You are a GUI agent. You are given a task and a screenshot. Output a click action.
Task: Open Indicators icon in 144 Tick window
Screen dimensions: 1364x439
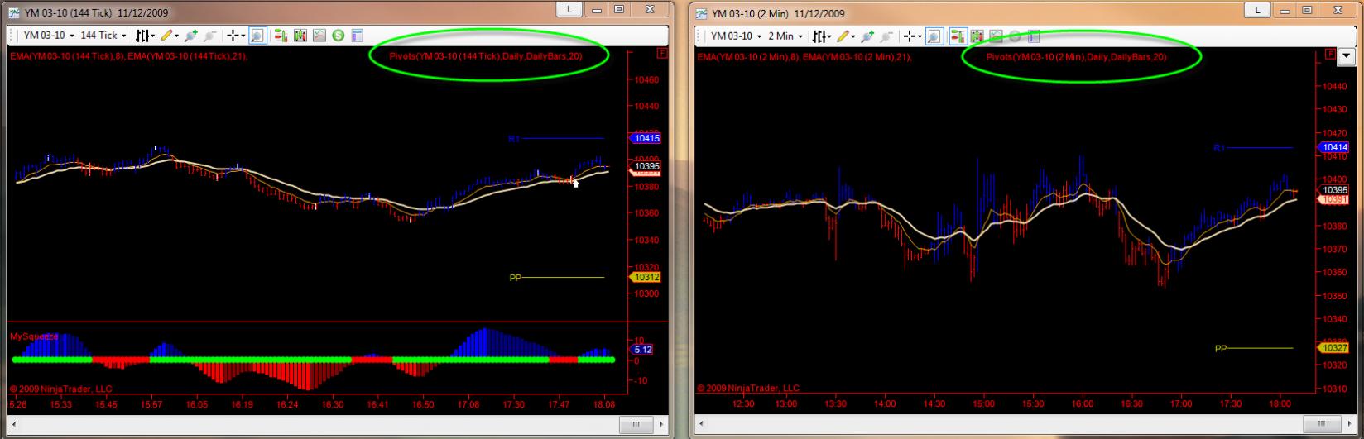tap(319, 36)
